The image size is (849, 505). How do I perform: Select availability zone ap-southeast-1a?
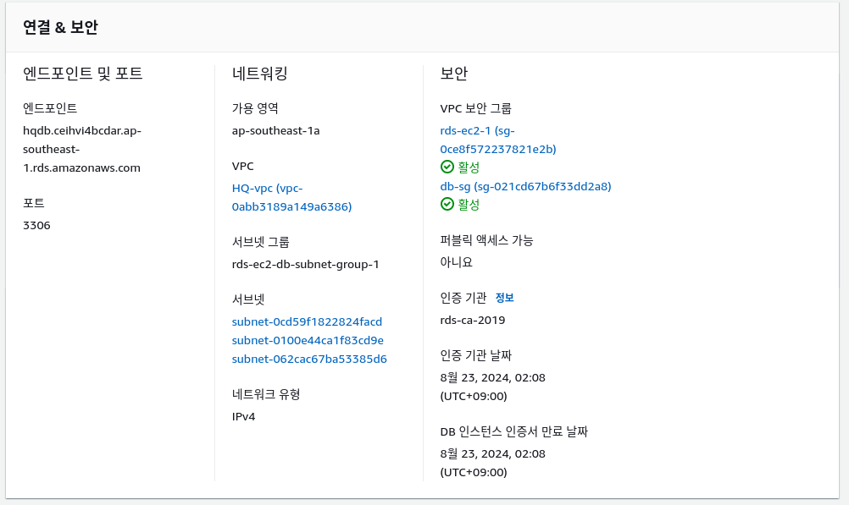coord(275,131)
